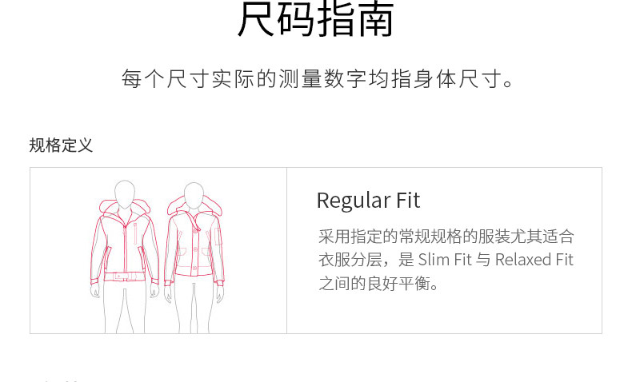Image resolution: width=632 pixels, height=382 pixels.
Task: Click the waistband of the men's jacket
Action: pos(124,277)
